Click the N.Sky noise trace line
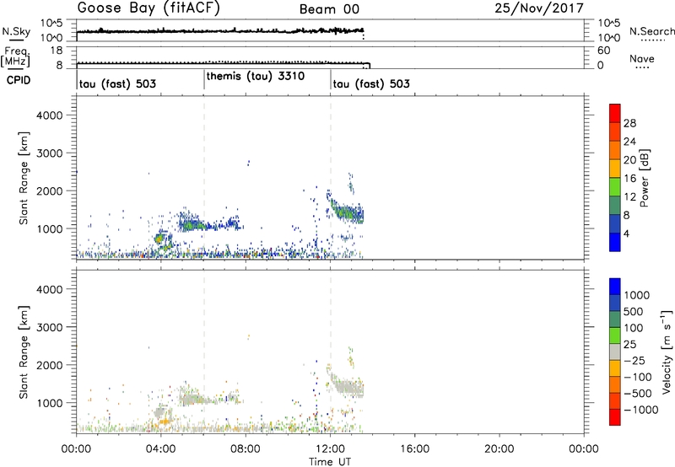Screen dimensions: 675x467 point(219,31)
